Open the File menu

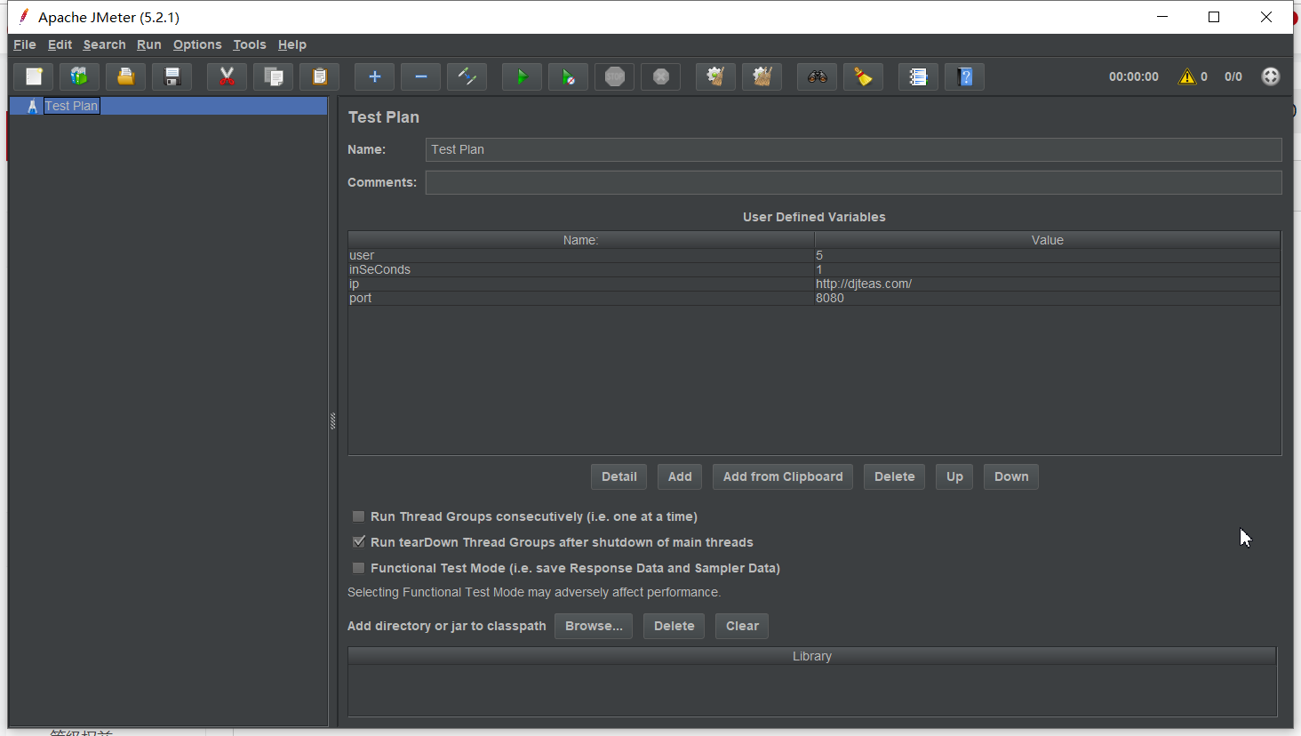pyautogui.click(x=25, y=44)
